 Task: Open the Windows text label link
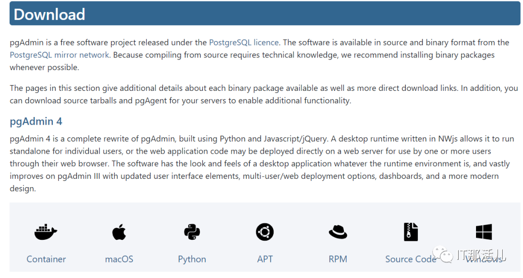click(484, 260)
